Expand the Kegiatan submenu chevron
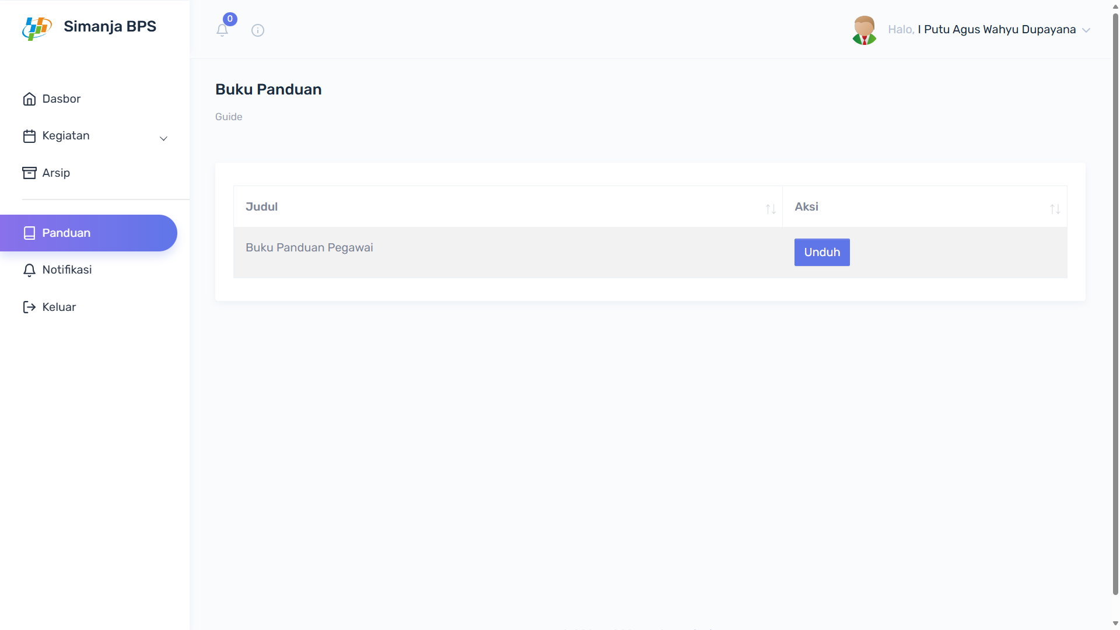Viewport: 1120px width, 630px height. tap(164, 138)
